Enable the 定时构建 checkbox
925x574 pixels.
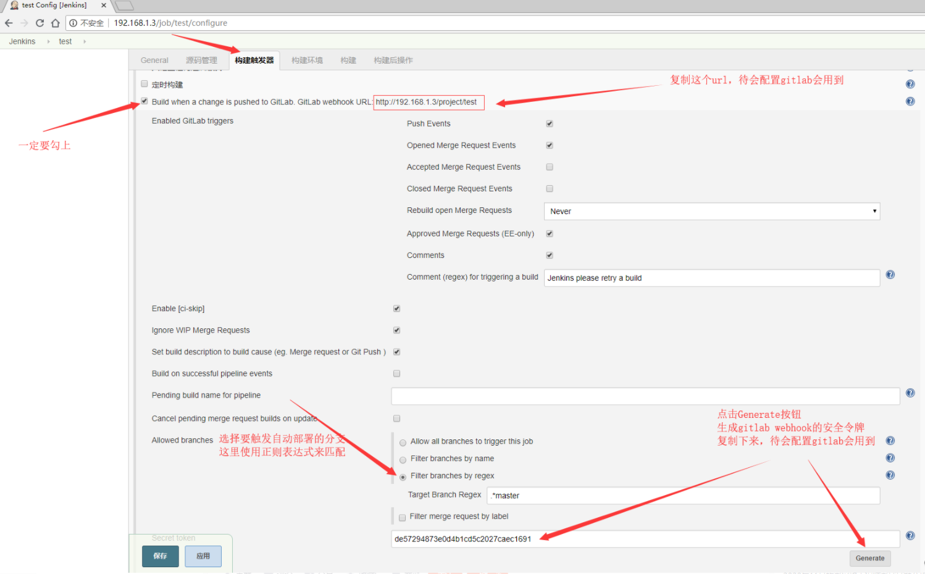(x=144, y=84)
